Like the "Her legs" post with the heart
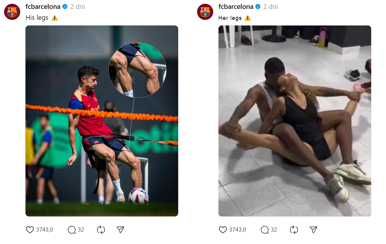The width and height of the screenshot is (386, 244). (223, 230)
